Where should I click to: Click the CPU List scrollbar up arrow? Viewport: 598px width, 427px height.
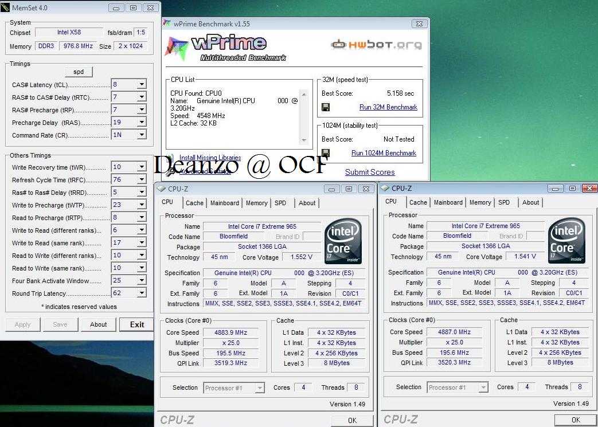point(304,94)
